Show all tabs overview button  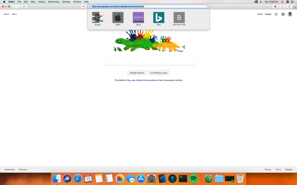pos(289,7)
